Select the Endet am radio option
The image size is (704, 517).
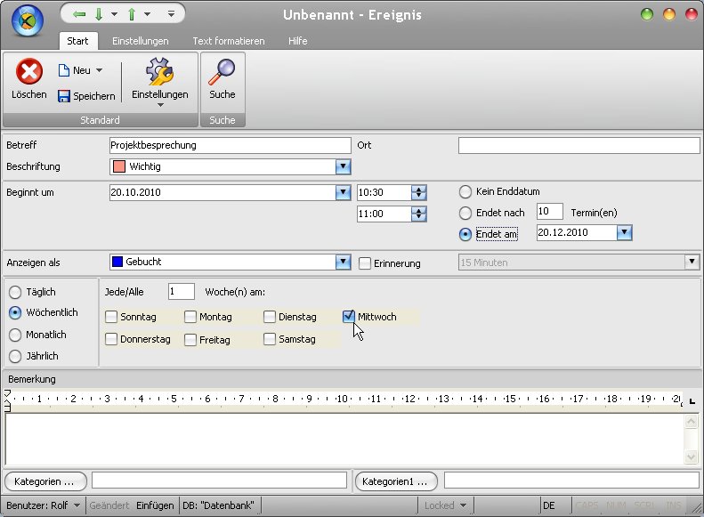coord(465,234)
